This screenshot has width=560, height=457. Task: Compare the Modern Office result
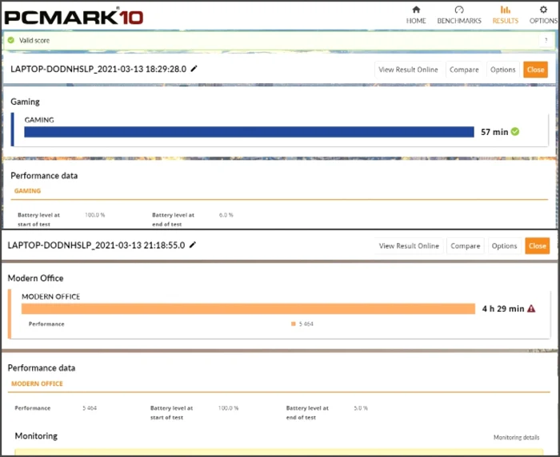click(x=466, y=246)
